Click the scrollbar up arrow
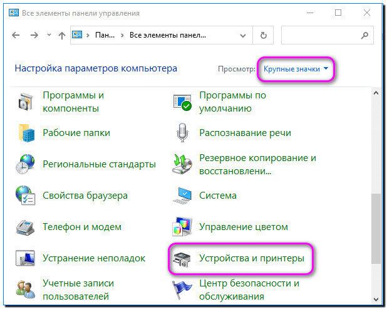The height and width of the screenshot is (309, 387). [376, 93]
